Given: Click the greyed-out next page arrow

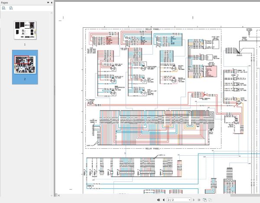Looking at the screenshot, I should click(194, 200).
